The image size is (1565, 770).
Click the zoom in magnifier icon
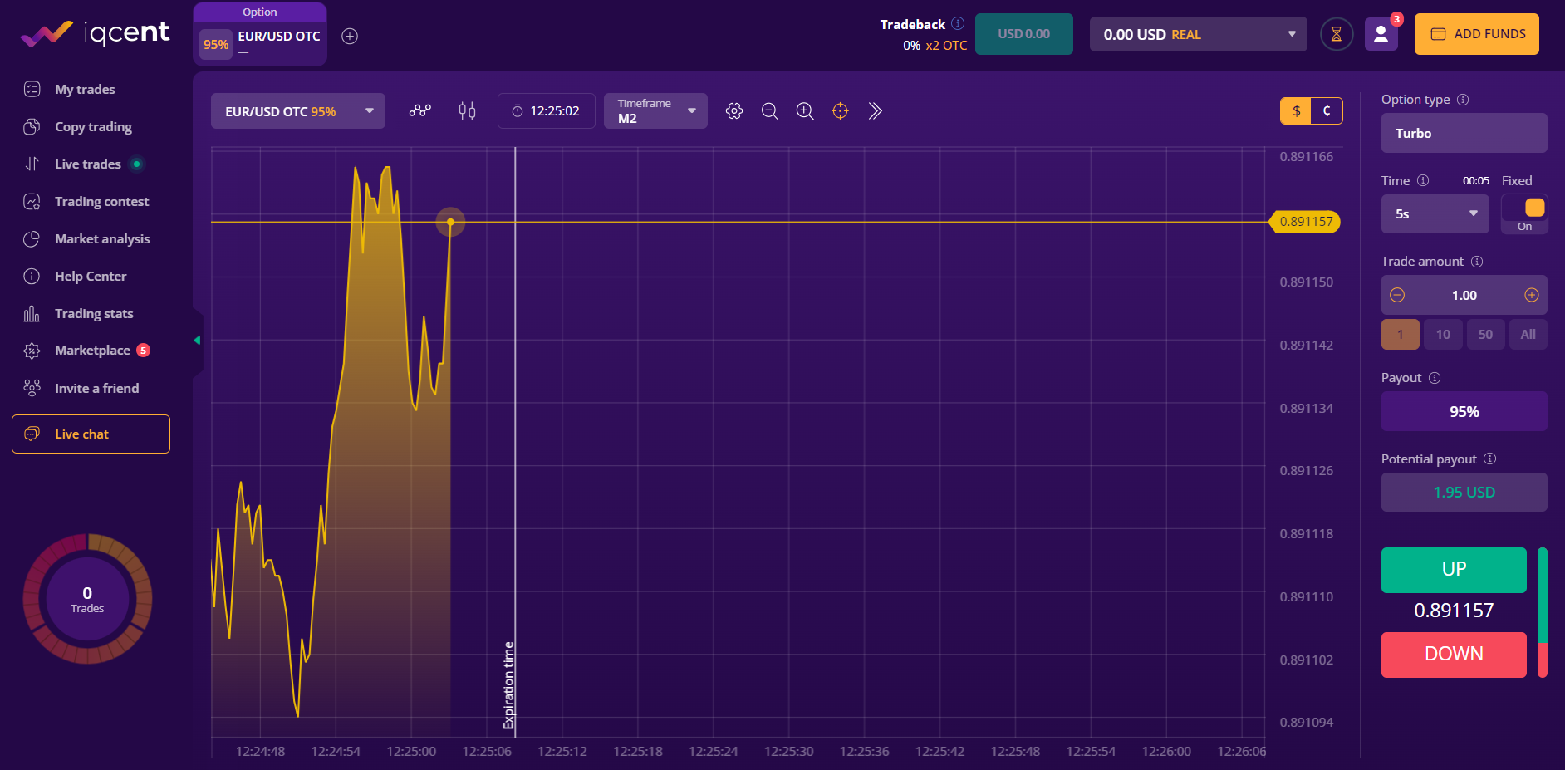(x=804, y=111)
